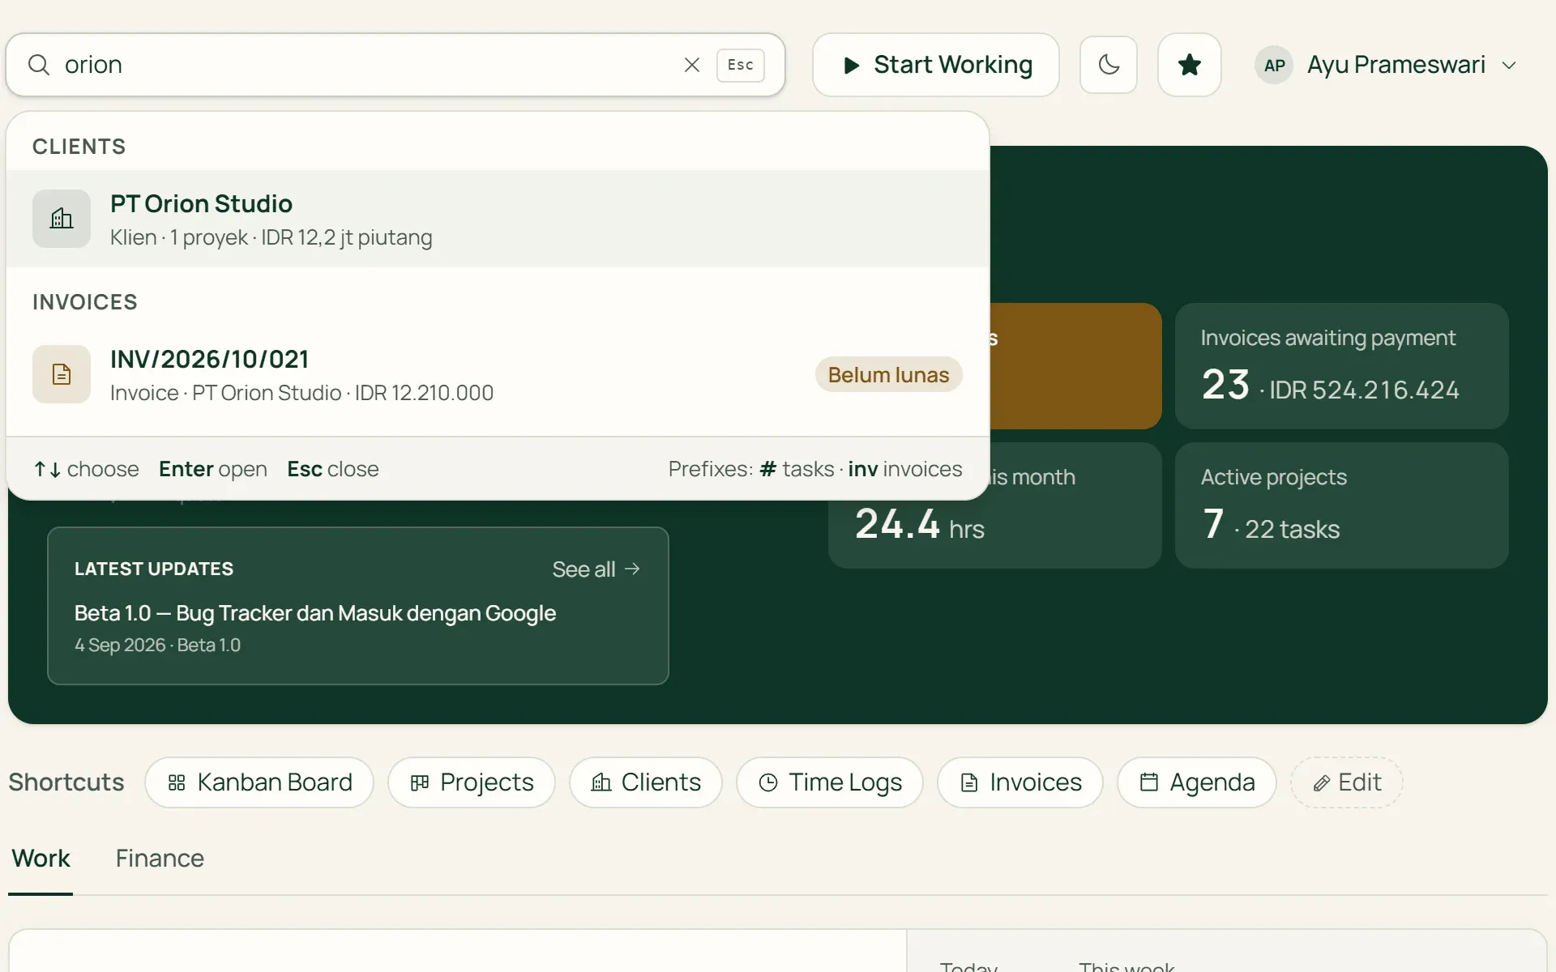Viewport: 1556px width, 972px height.
Task: Click the LATEST UPDATES heading
Action: pos(154,569)
